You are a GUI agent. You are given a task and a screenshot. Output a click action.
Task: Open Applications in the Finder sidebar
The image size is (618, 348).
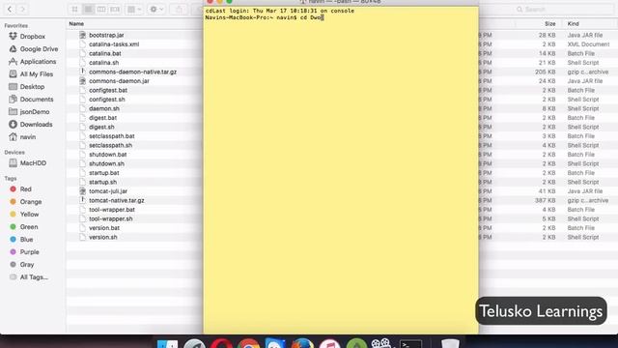point(38,62)
